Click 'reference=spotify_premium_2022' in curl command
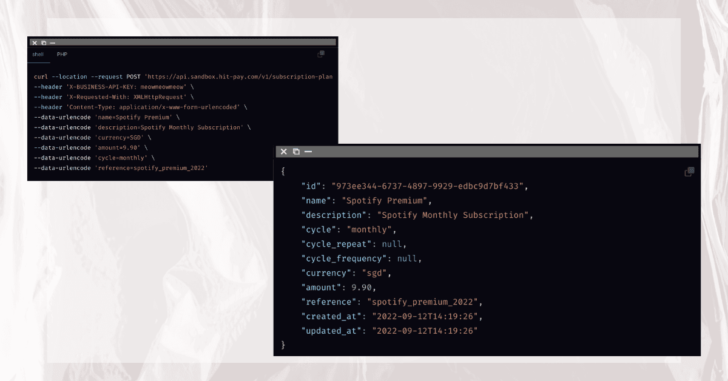Screen dimensions: 728x381 click(x=151, y=167)
